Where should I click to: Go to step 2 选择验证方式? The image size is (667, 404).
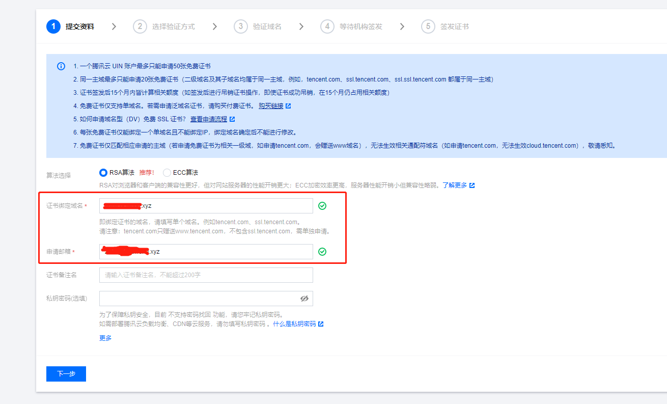164,26
